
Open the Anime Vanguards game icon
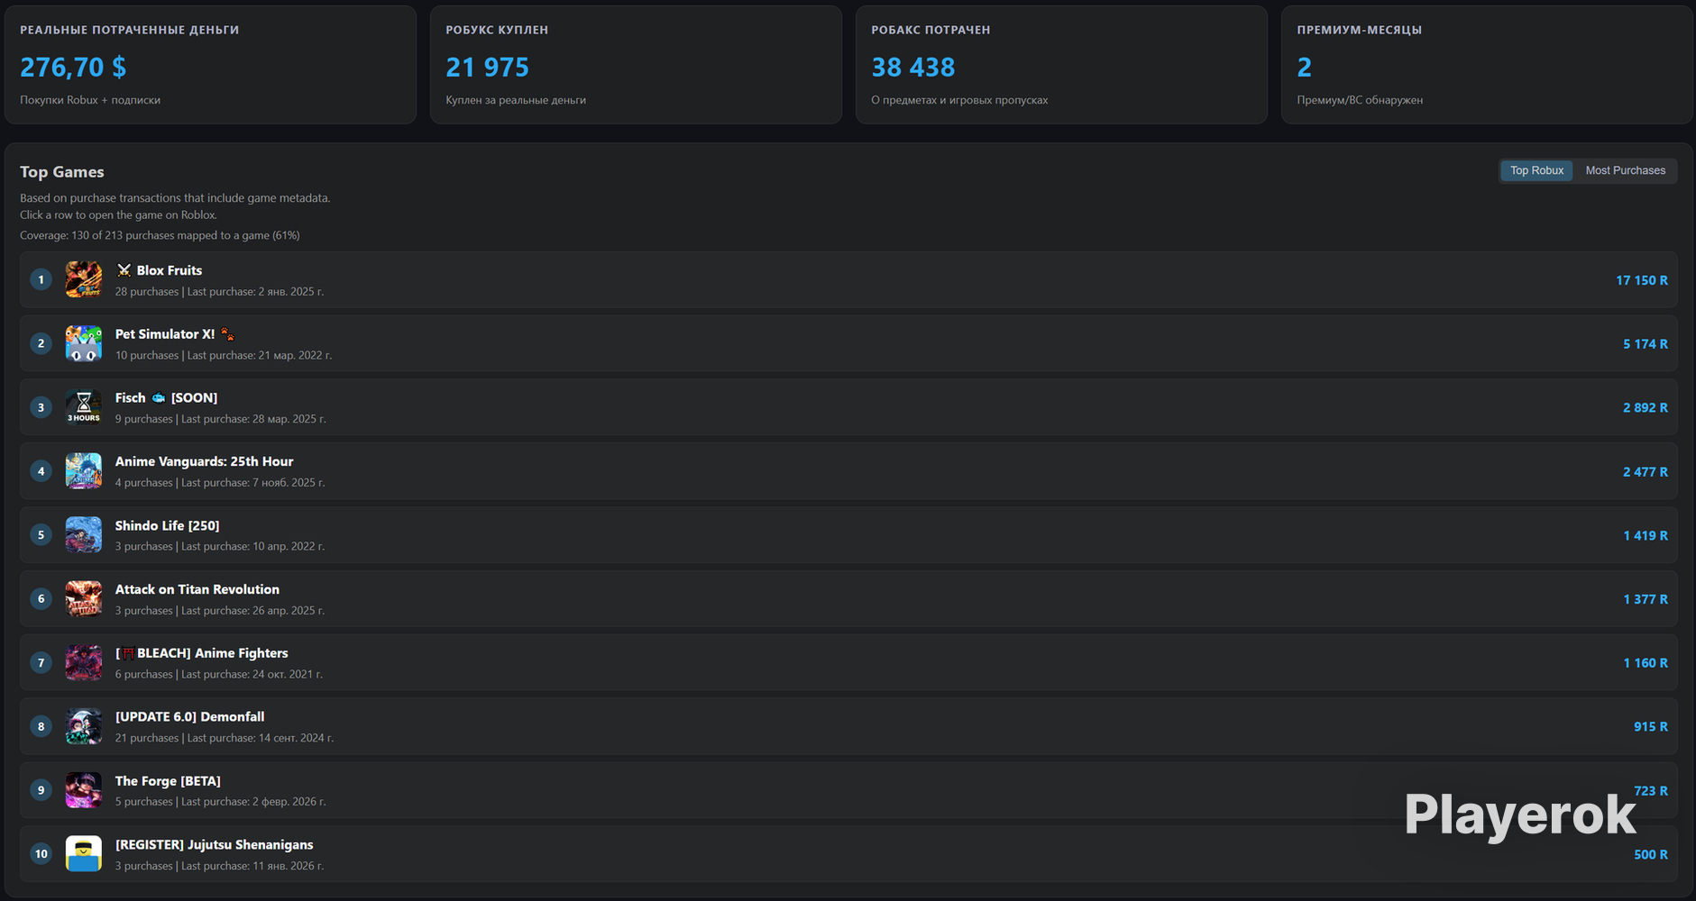pos(83,471)
